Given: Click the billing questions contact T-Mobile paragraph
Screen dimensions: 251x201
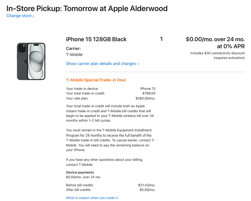Looking at the screenshot, I should (x=104, y=162).
